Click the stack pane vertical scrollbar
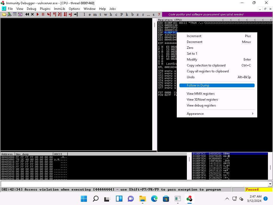 [270, 167]
